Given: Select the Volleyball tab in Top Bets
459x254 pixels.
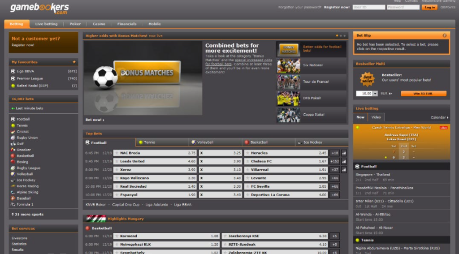Looking at the screenshot, I should [216, 142].
